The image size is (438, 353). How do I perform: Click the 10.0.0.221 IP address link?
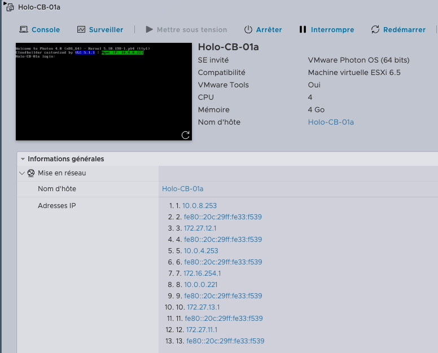200,285
